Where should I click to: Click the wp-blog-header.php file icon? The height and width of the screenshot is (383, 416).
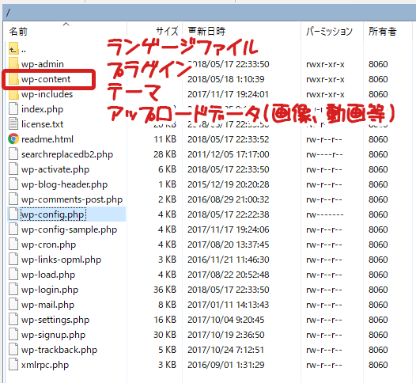(13, 184)
